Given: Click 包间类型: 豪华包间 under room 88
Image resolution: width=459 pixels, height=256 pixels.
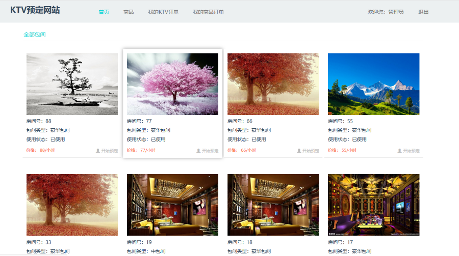Looking at the screenshot, I should (48, 130).
